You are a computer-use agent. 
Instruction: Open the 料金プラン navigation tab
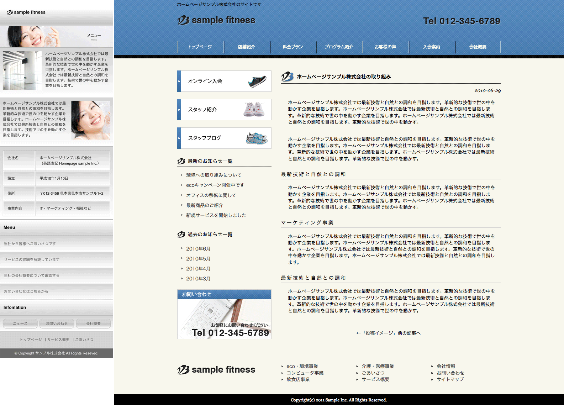(x=293, y=47)
